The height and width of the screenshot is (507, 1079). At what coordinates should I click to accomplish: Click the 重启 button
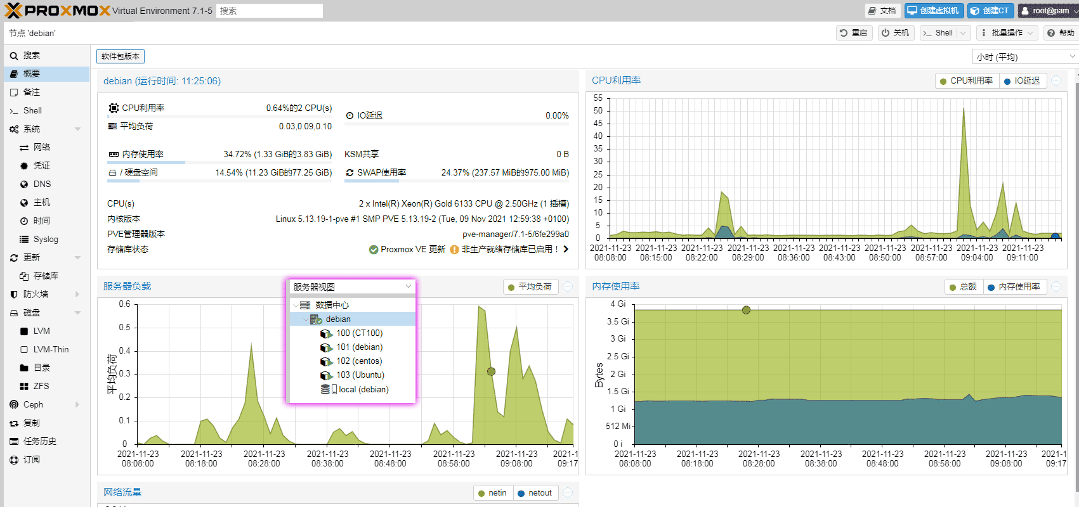[x=853, y=33]
